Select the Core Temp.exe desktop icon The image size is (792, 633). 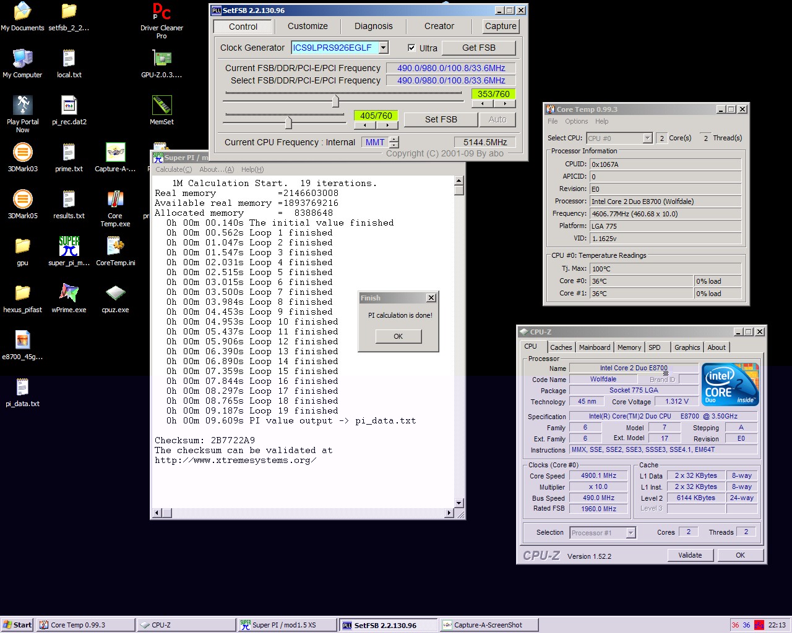coord(115,208)
